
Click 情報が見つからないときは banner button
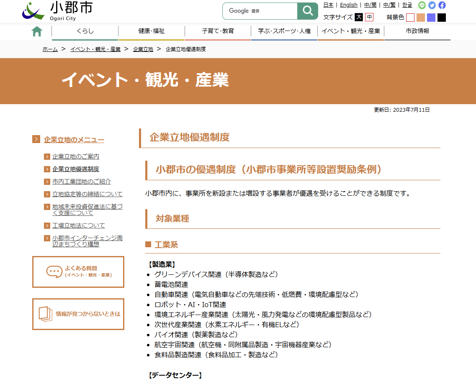point(78,314)
